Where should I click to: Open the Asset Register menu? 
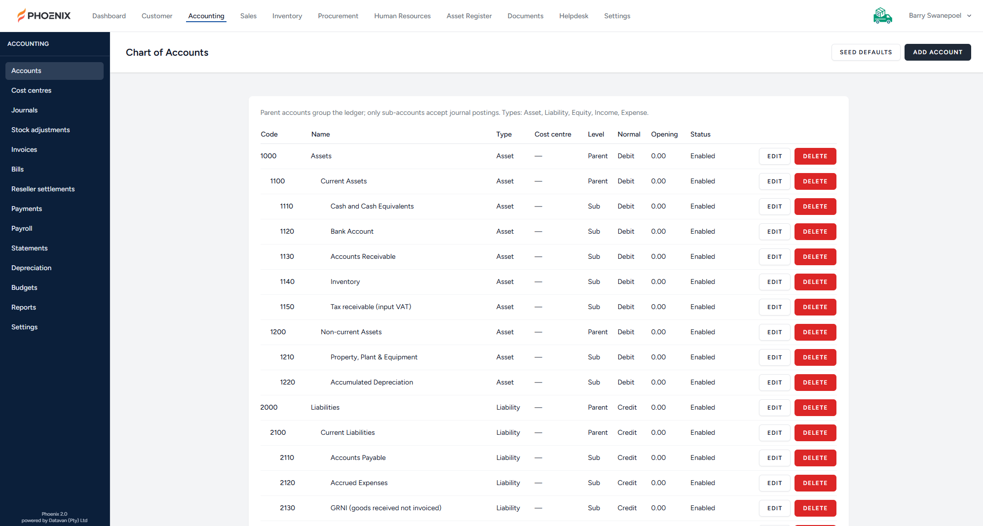469,16
